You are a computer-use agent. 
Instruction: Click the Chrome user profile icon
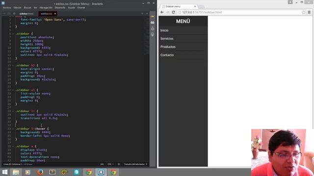pyautogui.click(x=290, y=2)
